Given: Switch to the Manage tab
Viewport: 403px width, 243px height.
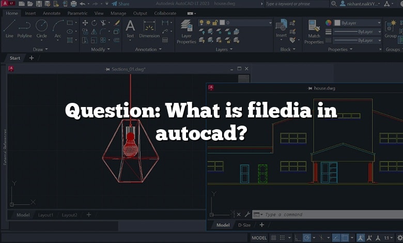Looking at the screenshot, I should point(118,13).
